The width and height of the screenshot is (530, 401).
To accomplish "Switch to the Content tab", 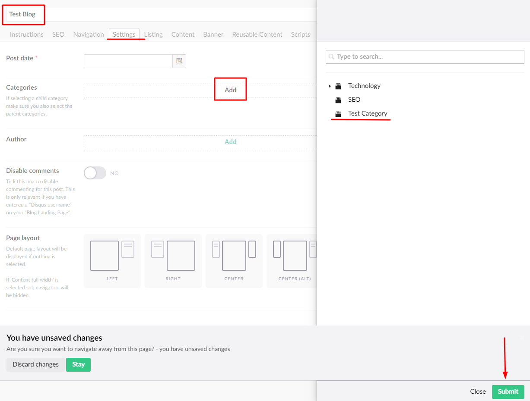I will (x=183, y=34).
